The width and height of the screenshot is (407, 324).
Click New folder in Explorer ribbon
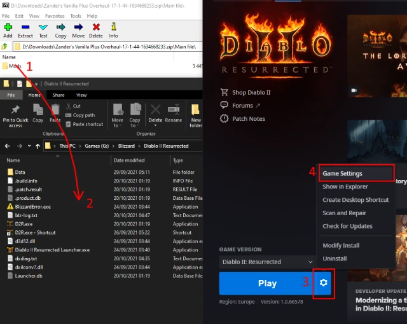click(x=196, y=116)
